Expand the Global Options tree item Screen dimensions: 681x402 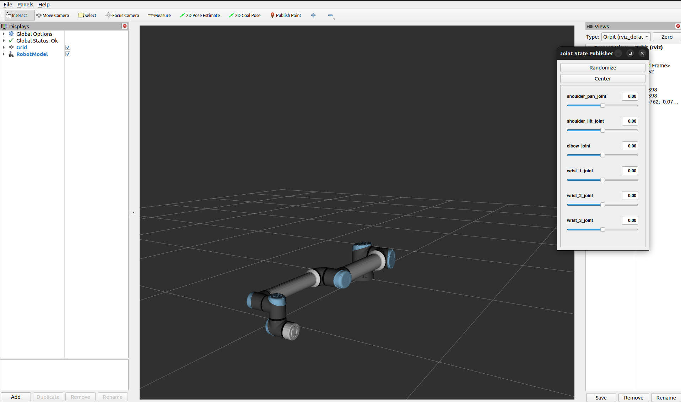[4, 34]
